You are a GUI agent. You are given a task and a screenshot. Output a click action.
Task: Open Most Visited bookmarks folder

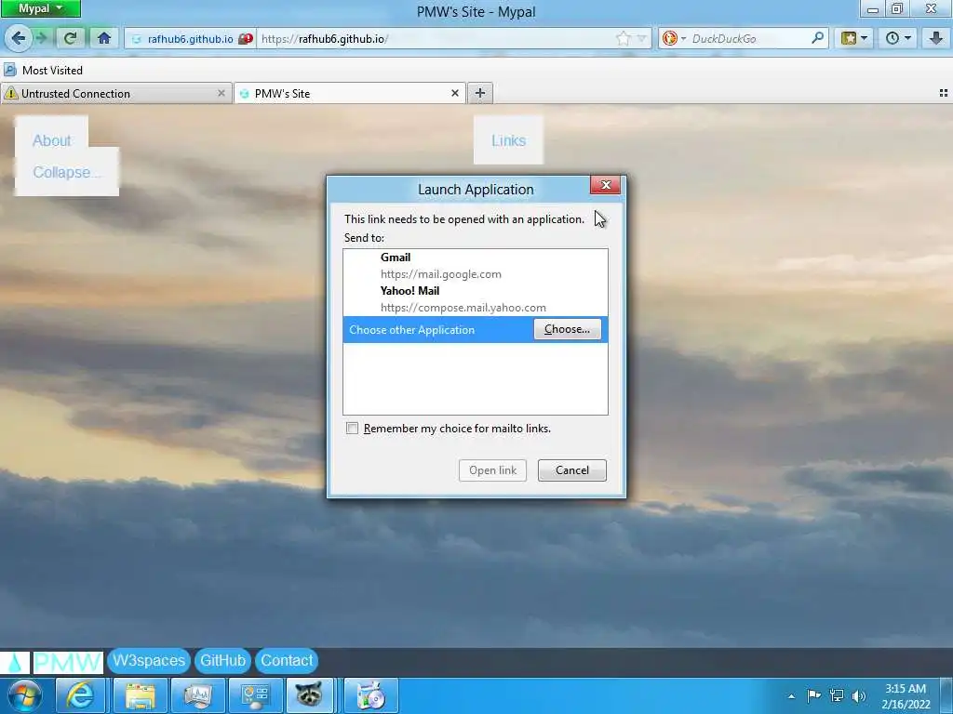pos(43,70)
